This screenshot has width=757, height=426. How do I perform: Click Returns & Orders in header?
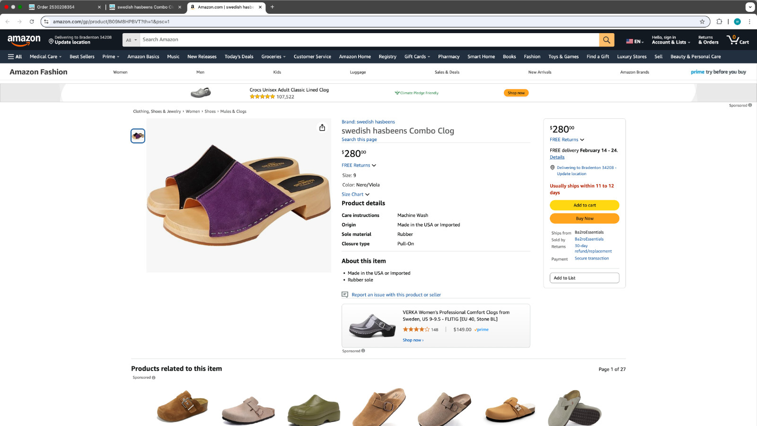click(x=708, y=40)
